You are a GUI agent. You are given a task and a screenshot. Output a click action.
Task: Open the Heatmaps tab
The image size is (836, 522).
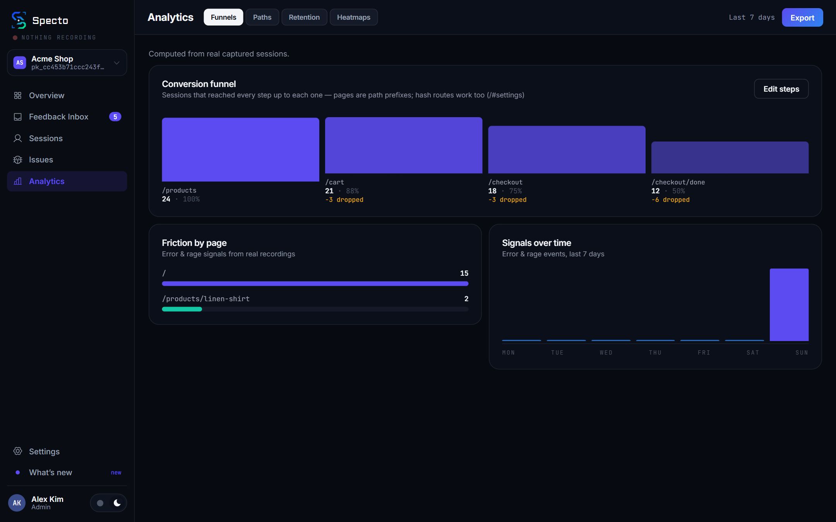pyautogui.click(x=354, y=17)
